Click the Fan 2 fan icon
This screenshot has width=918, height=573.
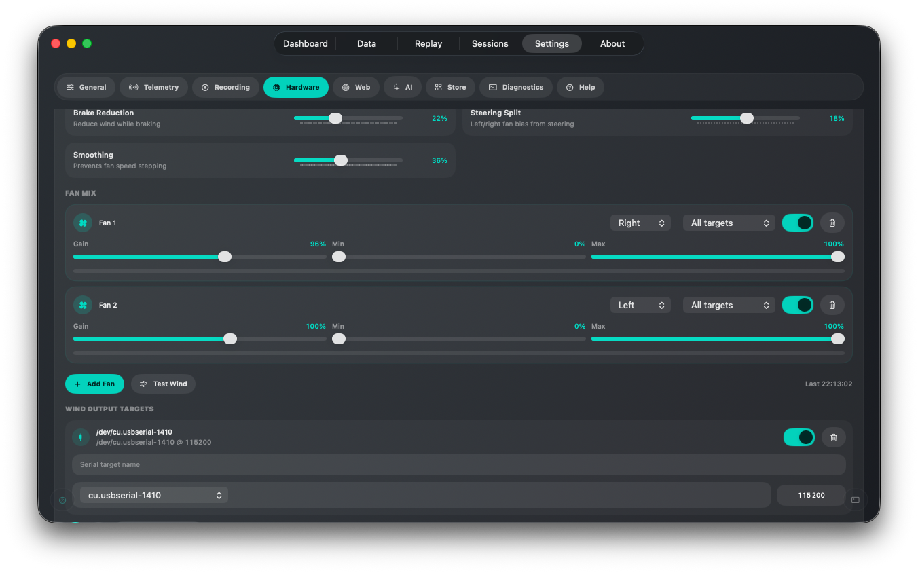[x=83, y=305]
